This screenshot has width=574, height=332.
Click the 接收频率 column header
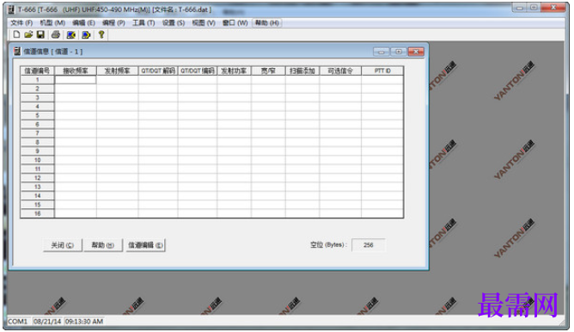pos(76,71)
